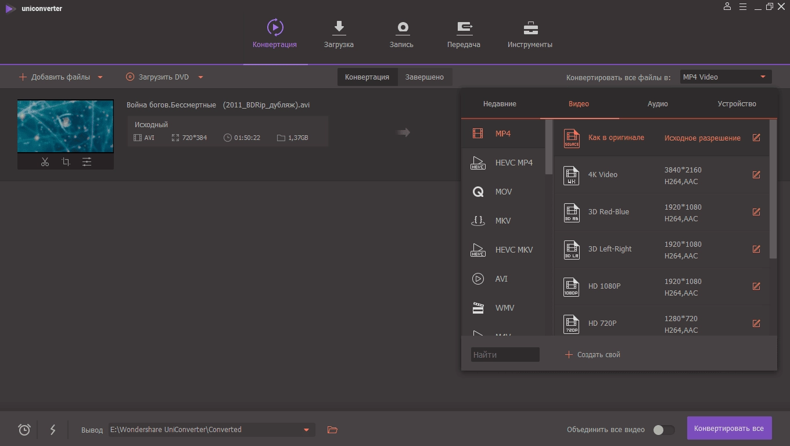Switch to the Завершено tab

click(x=425, y=77)
